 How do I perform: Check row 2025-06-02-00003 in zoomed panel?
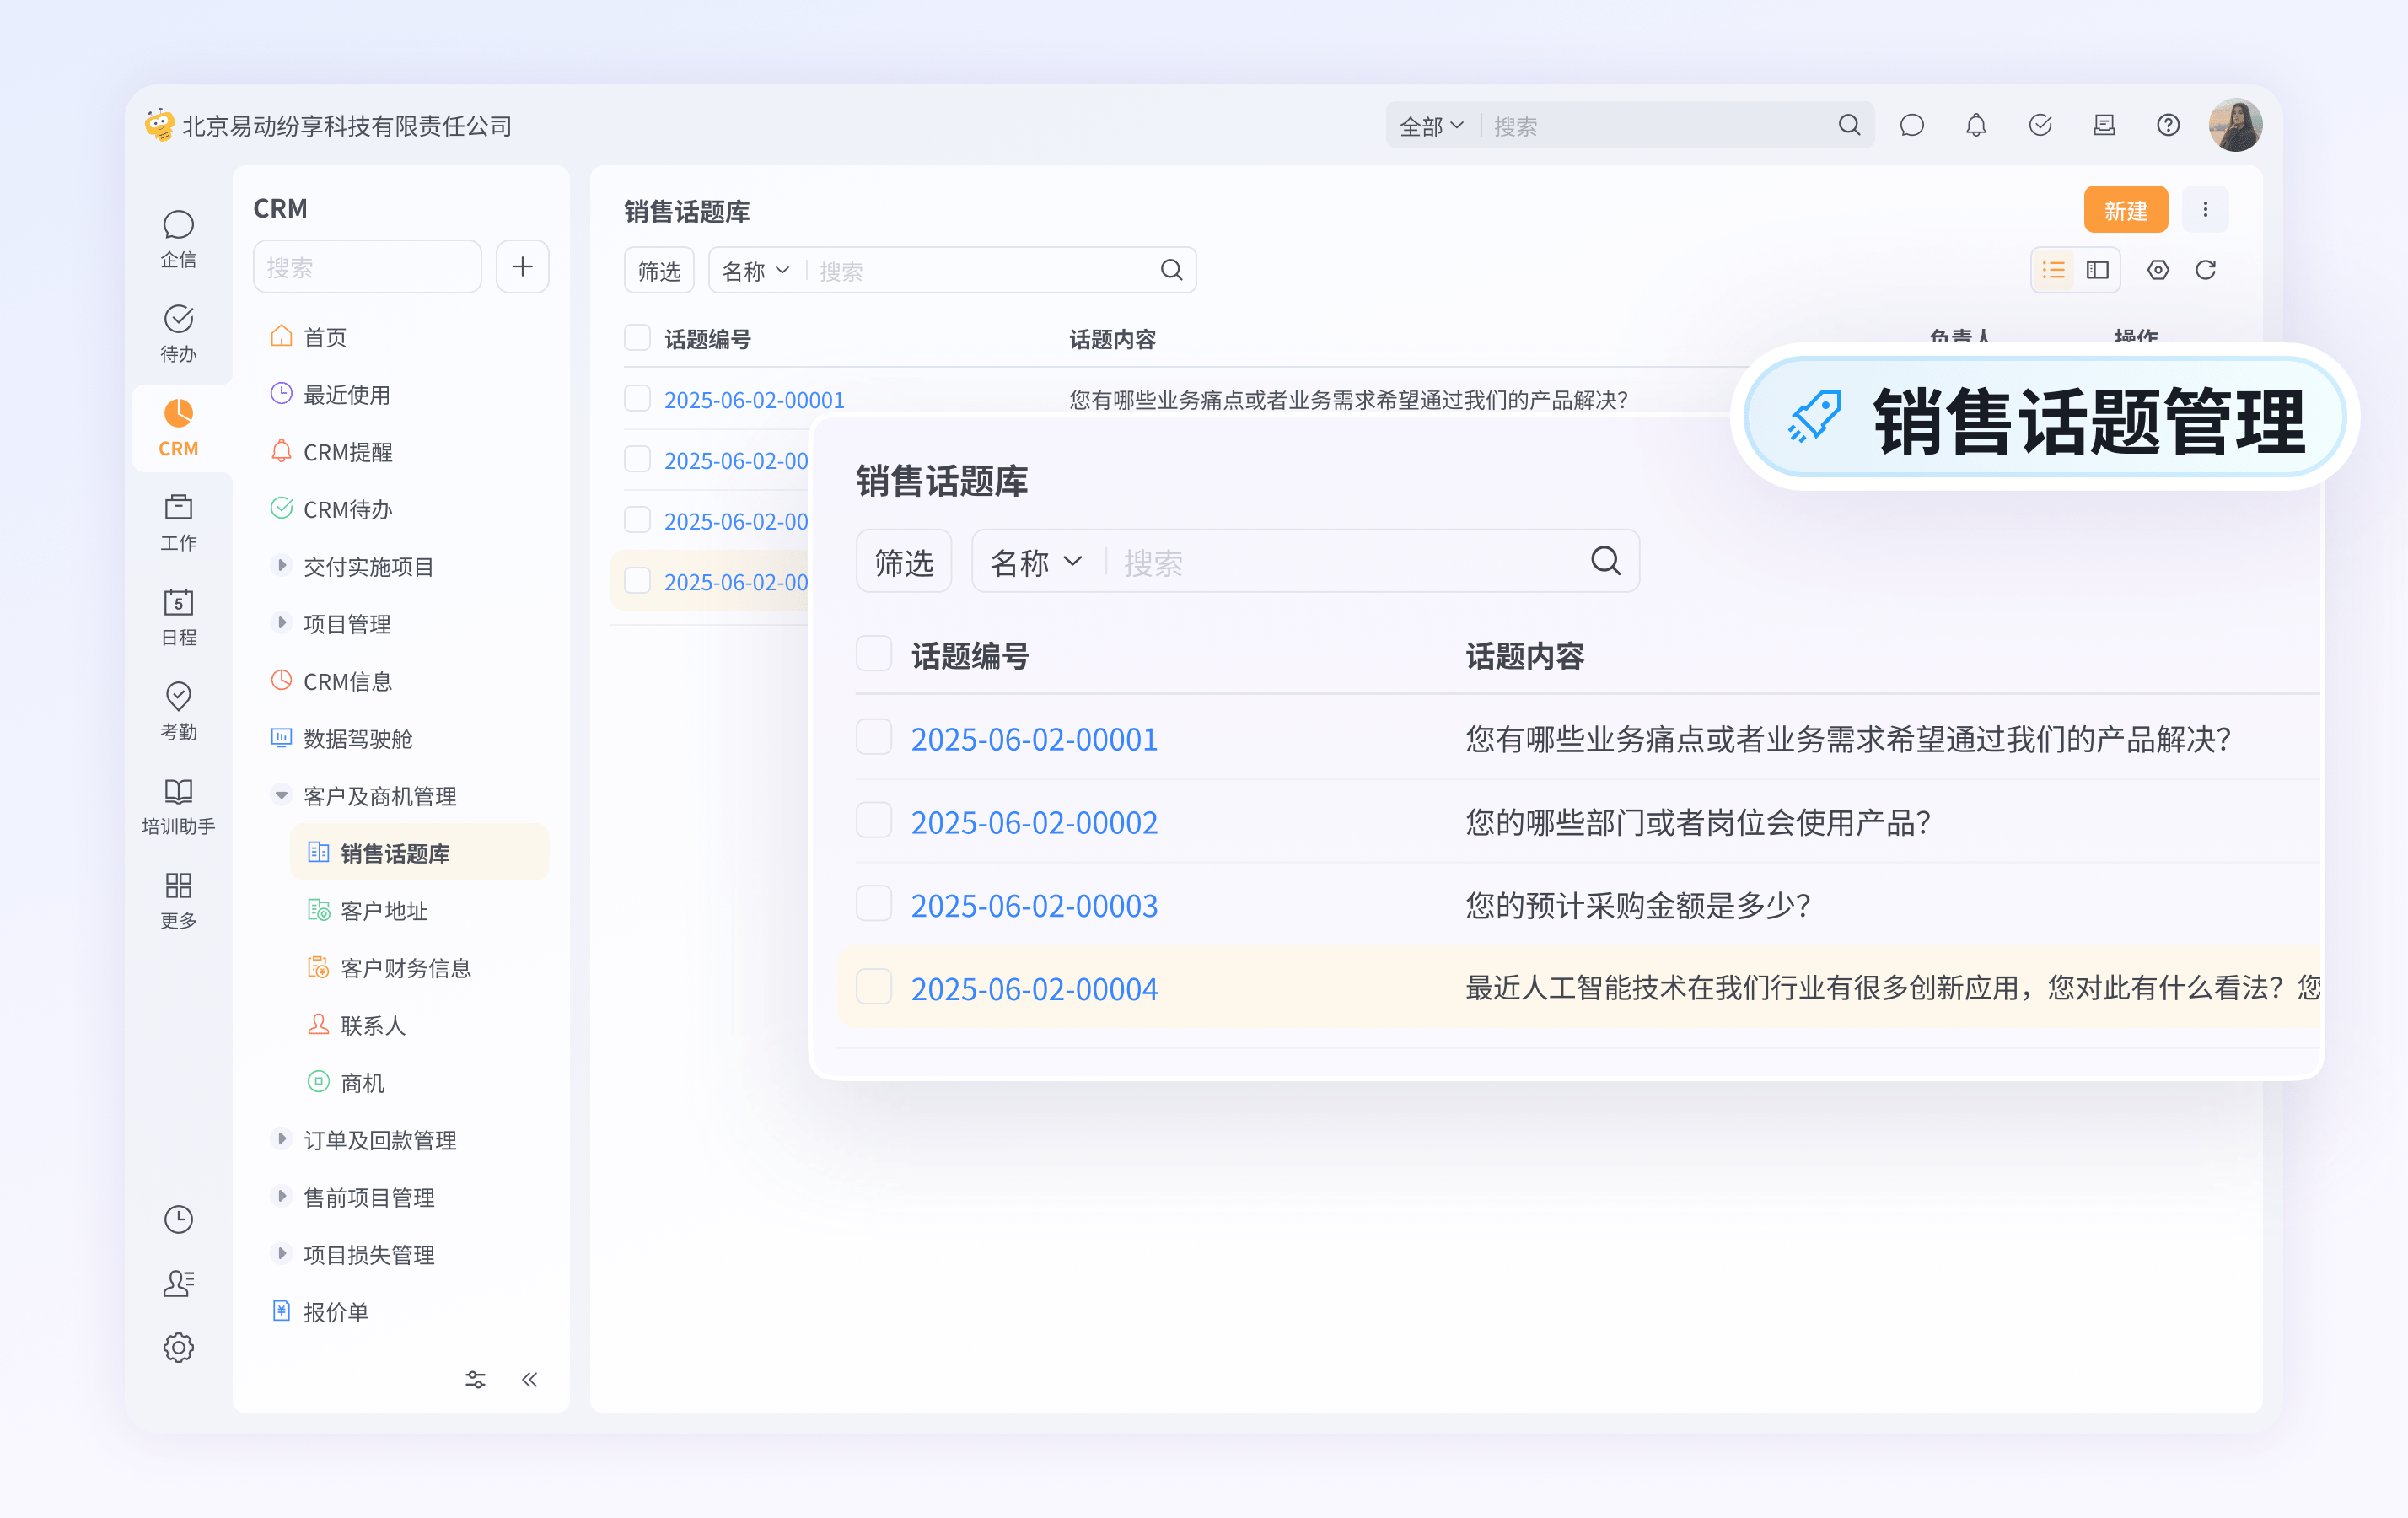(874, 904)
